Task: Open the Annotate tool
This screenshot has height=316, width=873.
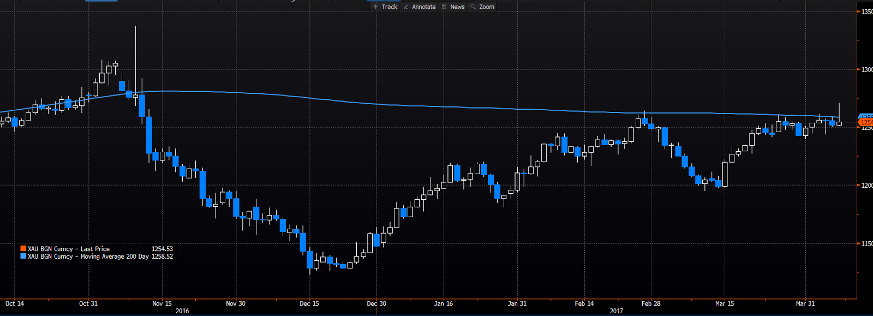Action: coord(419,7)
